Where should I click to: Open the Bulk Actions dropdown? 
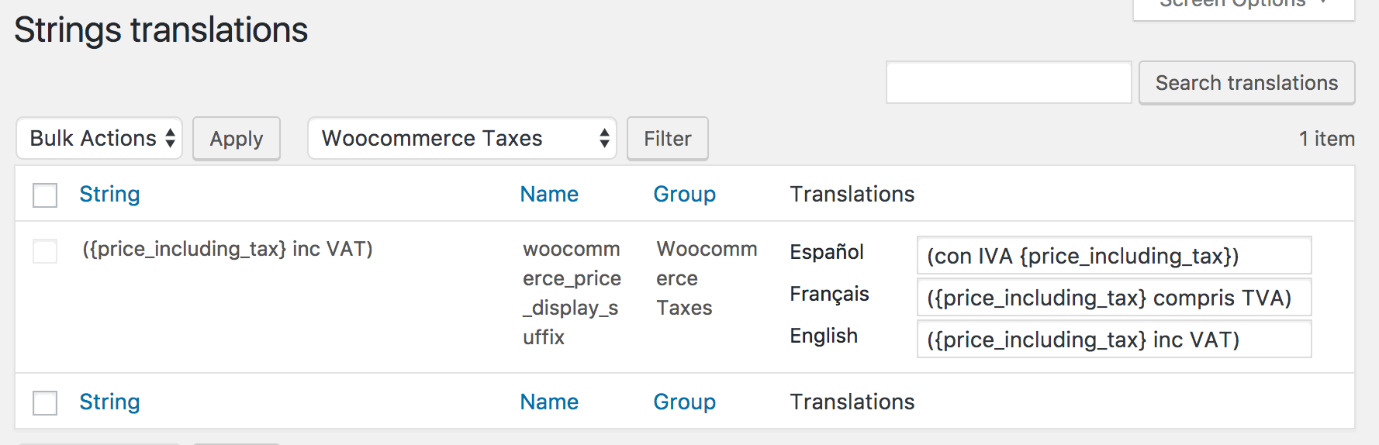pyautogui.click(x=99, y=138)
